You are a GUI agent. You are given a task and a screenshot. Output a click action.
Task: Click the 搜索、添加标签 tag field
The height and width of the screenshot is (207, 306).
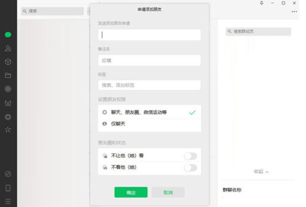[149, 85]
